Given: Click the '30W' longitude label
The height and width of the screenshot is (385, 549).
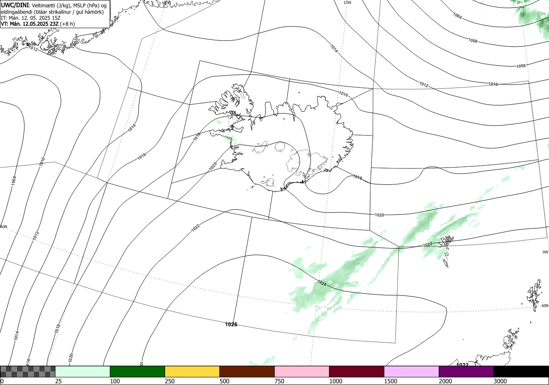Looking at the screenshot, I should coord(167,2).
